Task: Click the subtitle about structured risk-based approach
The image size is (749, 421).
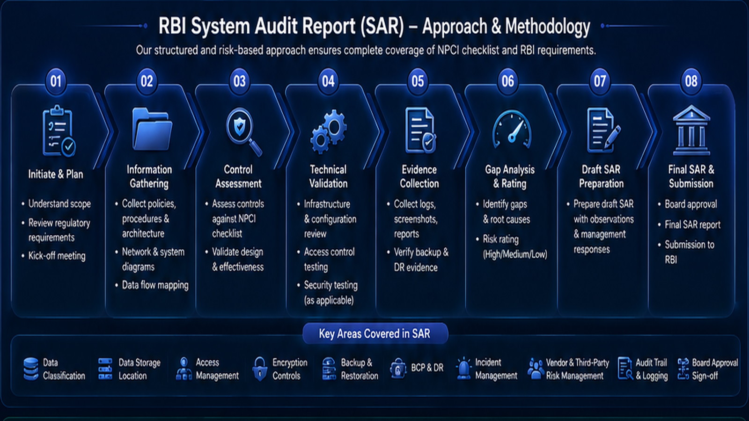Action: (x=366, y=50)
